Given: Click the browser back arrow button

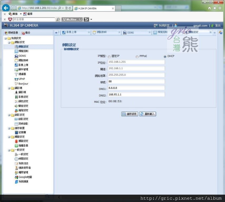Looking at the screenshot, I should click(x=6, y=8).
